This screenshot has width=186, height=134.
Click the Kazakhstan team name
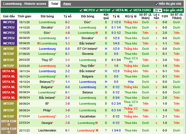coord(88,116)
